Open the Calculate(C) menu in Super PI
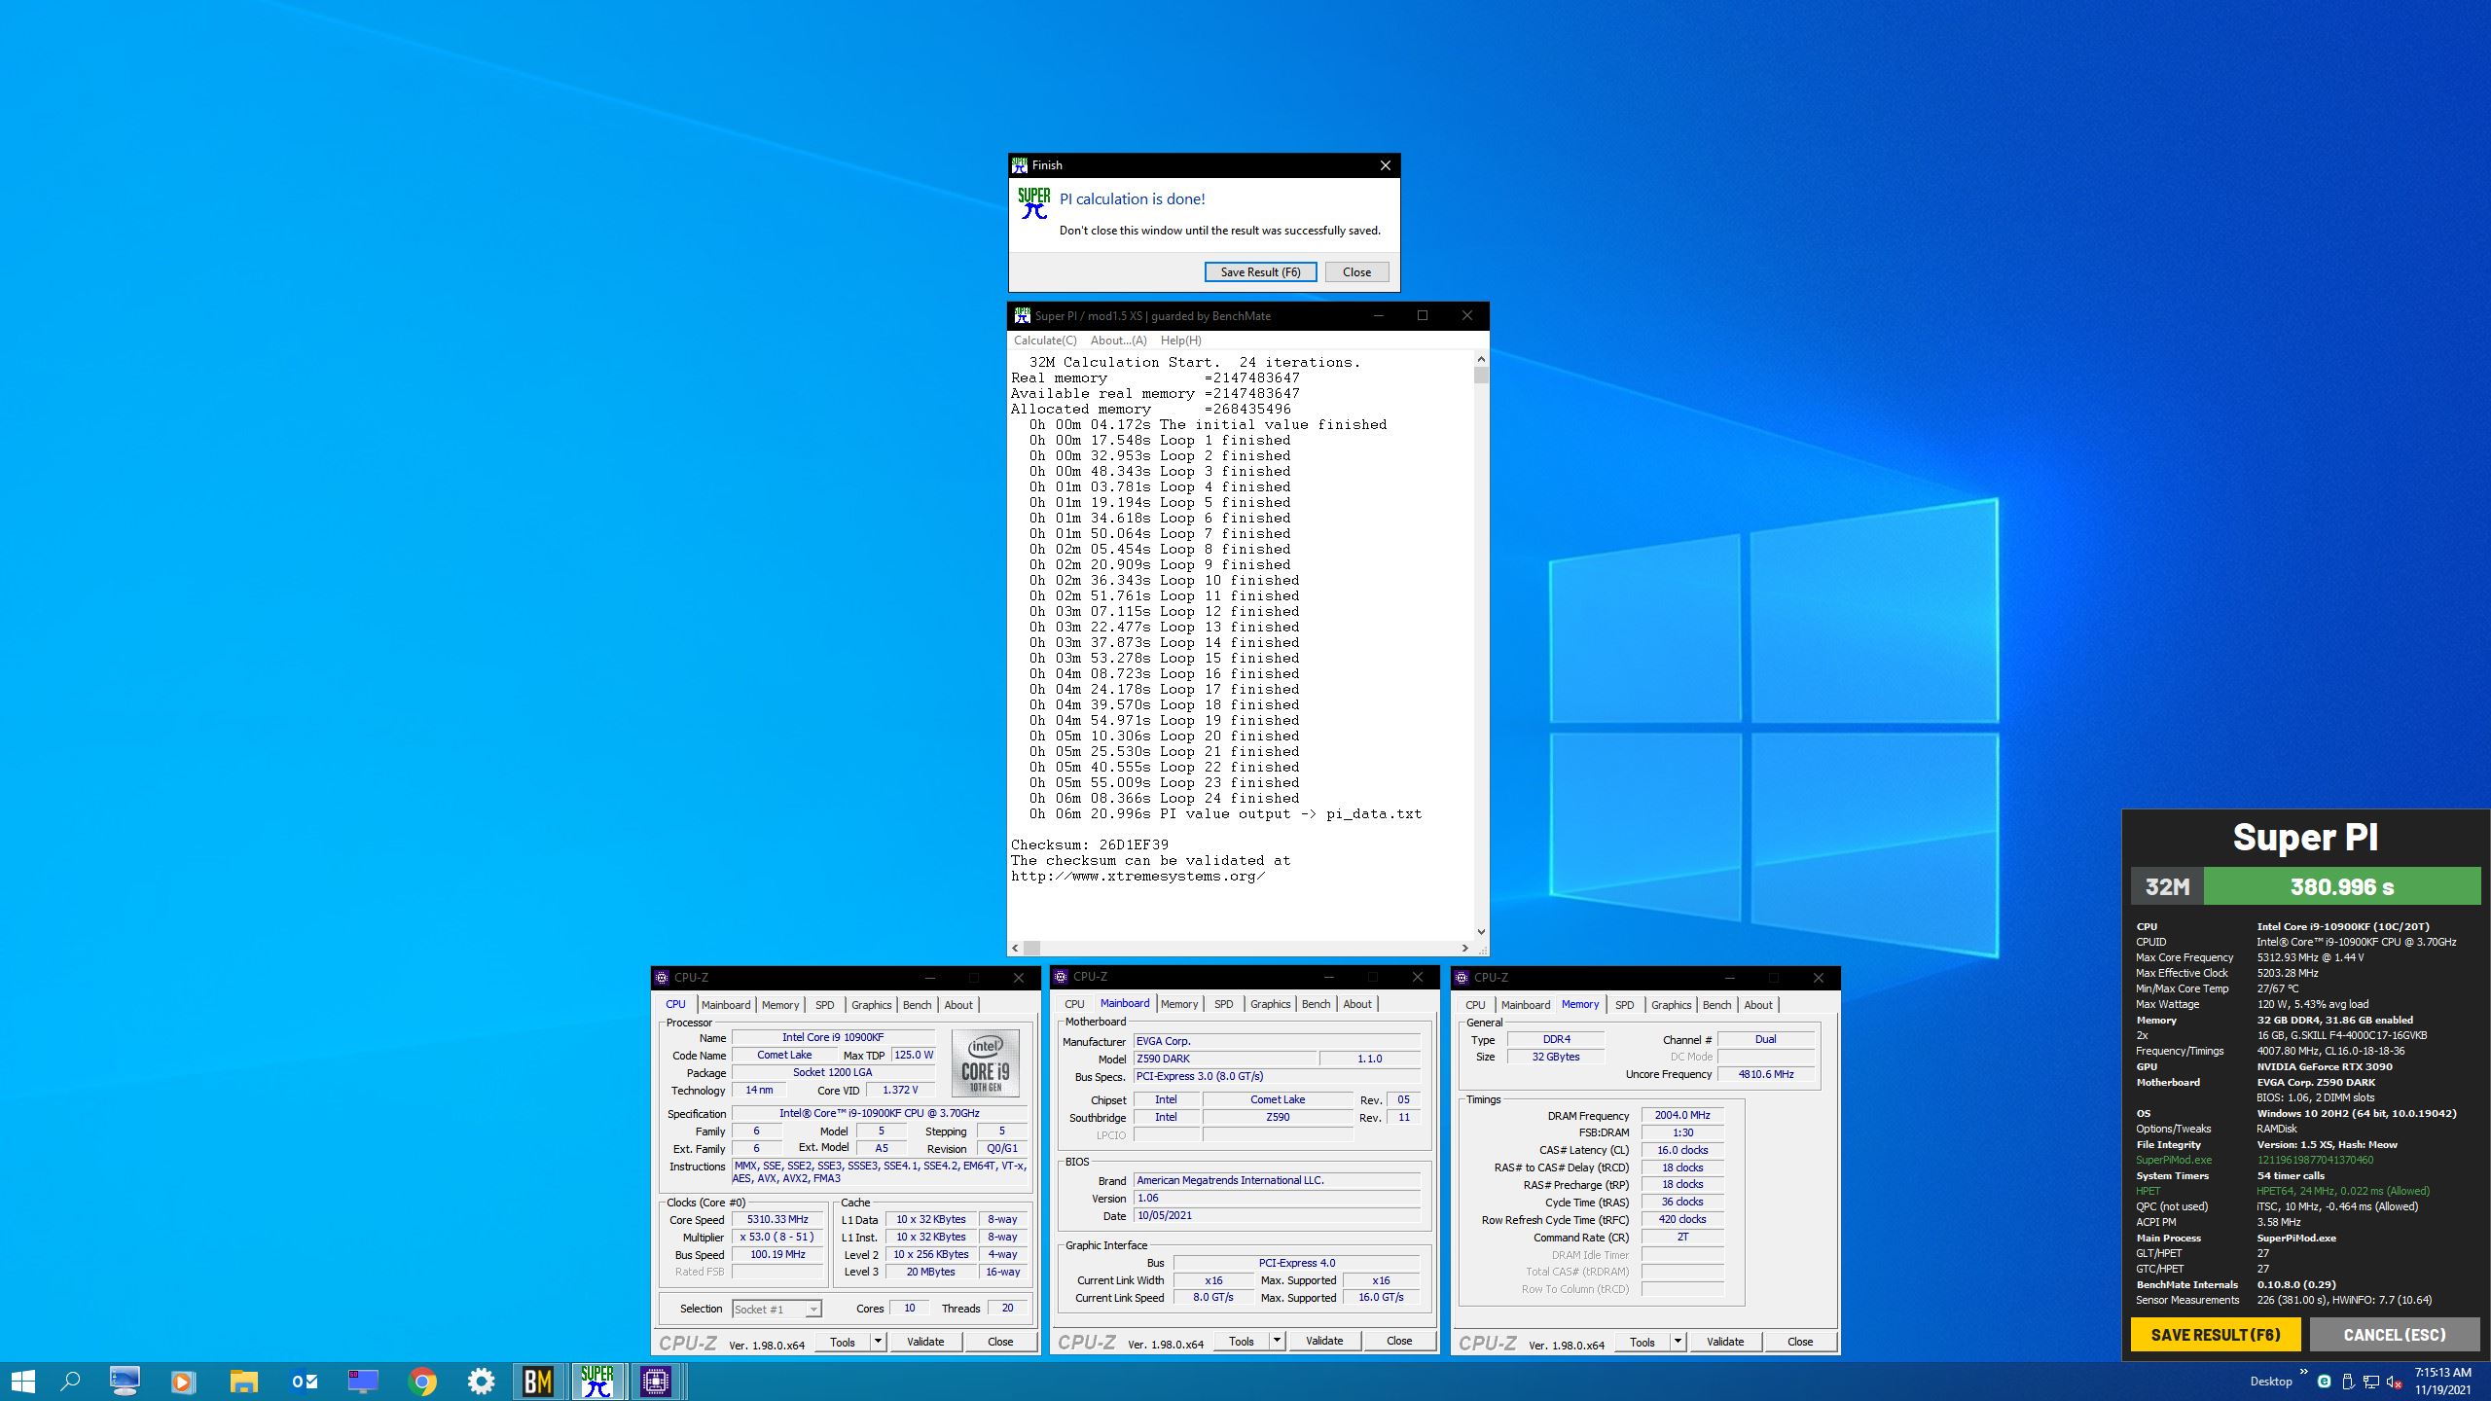Viewport: 2491px width, 1401px height. (1044, 341)
